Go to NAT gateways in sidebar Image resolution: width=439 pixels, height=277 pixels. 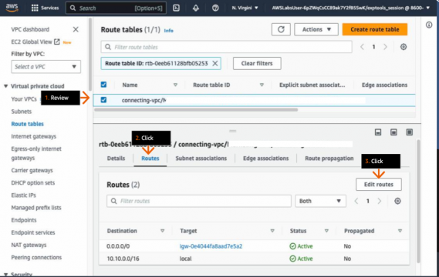(x=29, y=245)
